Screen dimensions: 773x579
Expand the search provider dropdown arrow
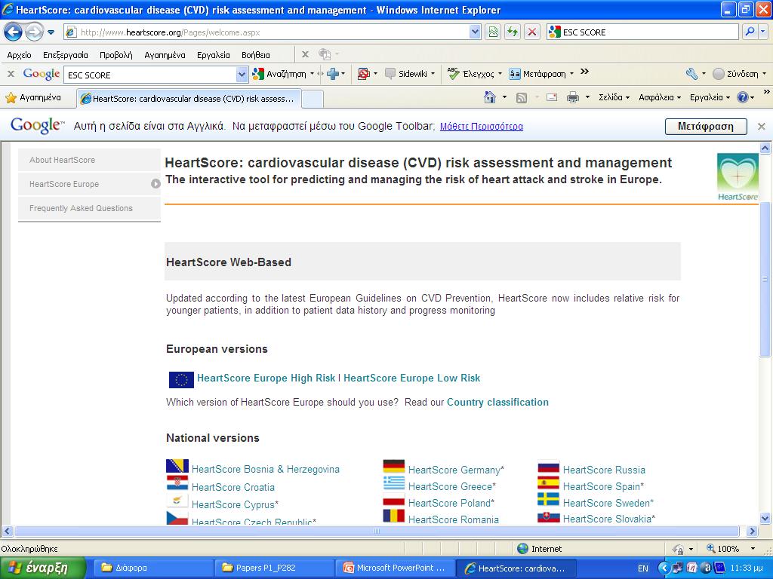(x=763, y=32)
